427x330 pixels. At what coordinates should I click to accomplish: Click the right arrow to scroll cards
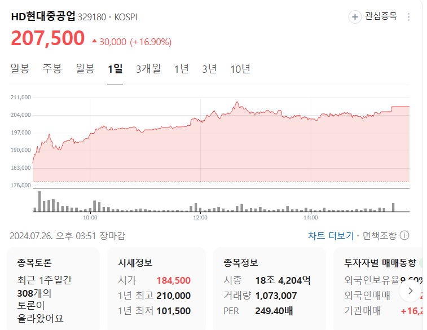(411, 291)
